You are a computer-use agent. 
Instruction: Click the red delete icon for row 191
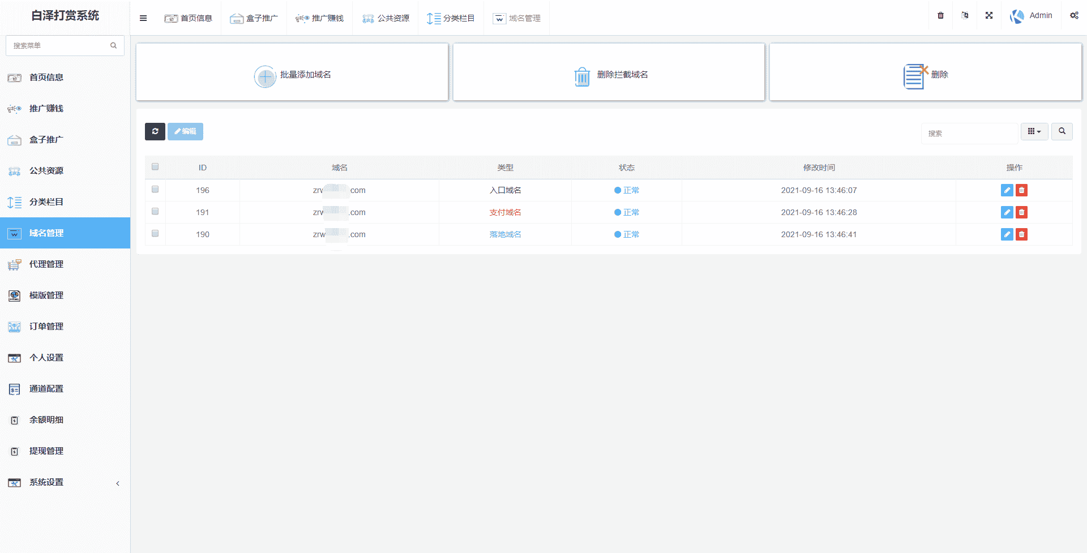coord(1021,212)
